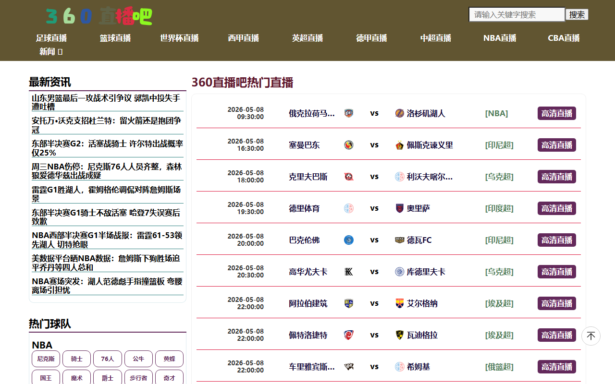Select the 黄蜂 team tag
615x384 pixels.
click(x=169, y=359)
